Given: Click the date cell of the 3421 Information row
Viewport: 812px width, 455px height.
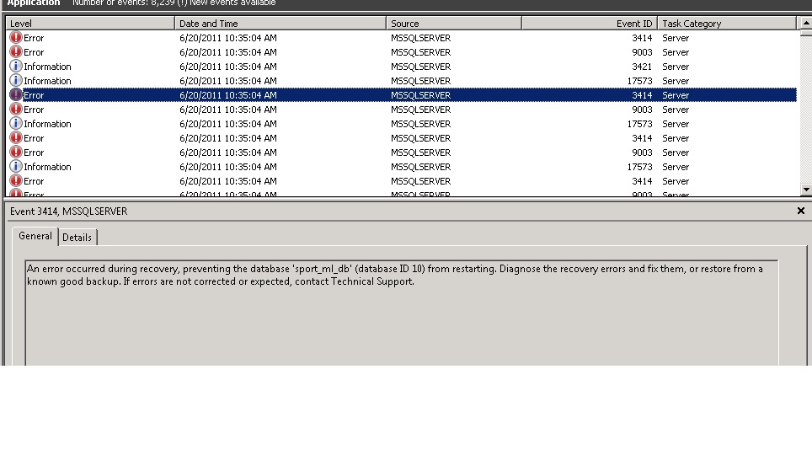Looking at the screenshot, I should click(x=228, y=67).
